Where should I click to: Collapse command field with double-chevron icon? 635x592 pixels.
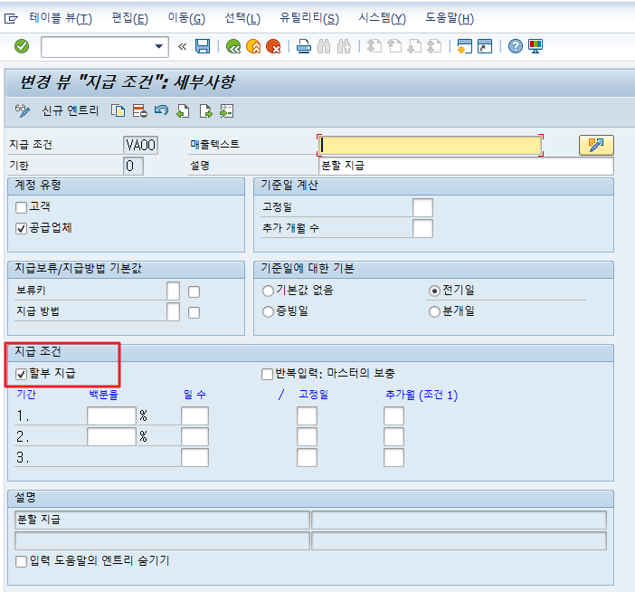pyautogui.click(x=182, y=46)
